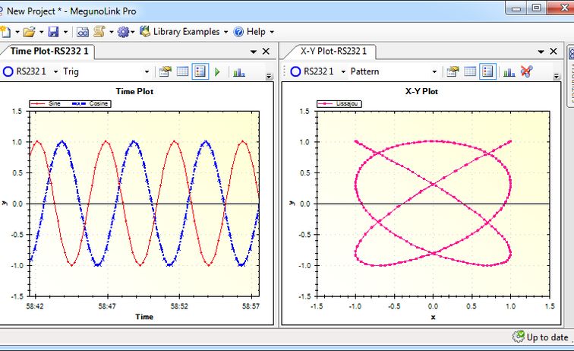Viewport: 574px width, 351px height.
Task: Open the connection manager glasses icon
Action: click(x=83, y=32)
